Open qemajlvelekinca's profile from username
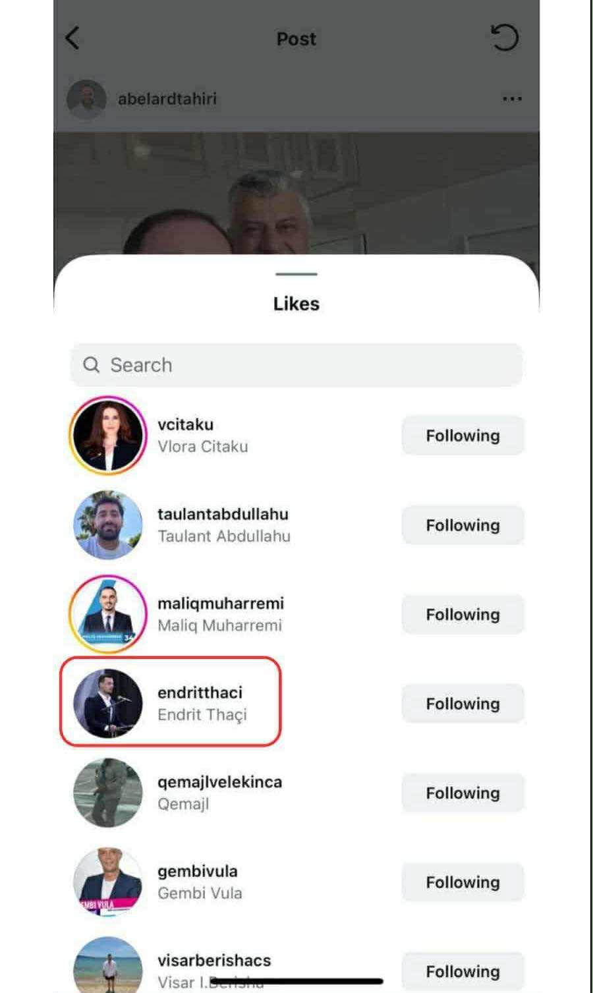The image size is (593, 993). [219, 782]
